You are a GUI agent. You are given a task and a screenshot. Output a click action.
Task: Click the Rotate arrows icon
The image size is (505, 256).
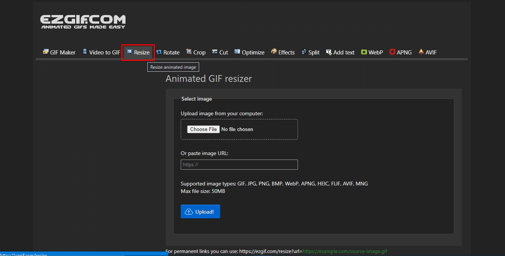tap(159, 52)
